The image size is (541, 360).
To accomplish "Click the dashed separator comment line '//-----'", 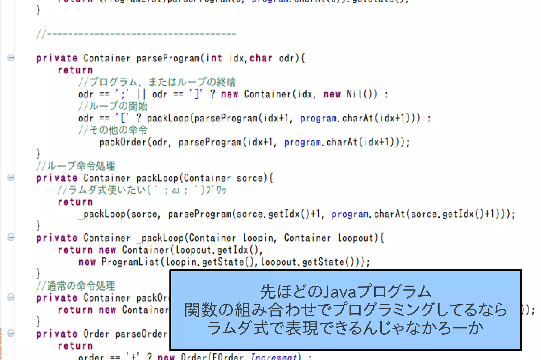I will click(x=136, y=34).
